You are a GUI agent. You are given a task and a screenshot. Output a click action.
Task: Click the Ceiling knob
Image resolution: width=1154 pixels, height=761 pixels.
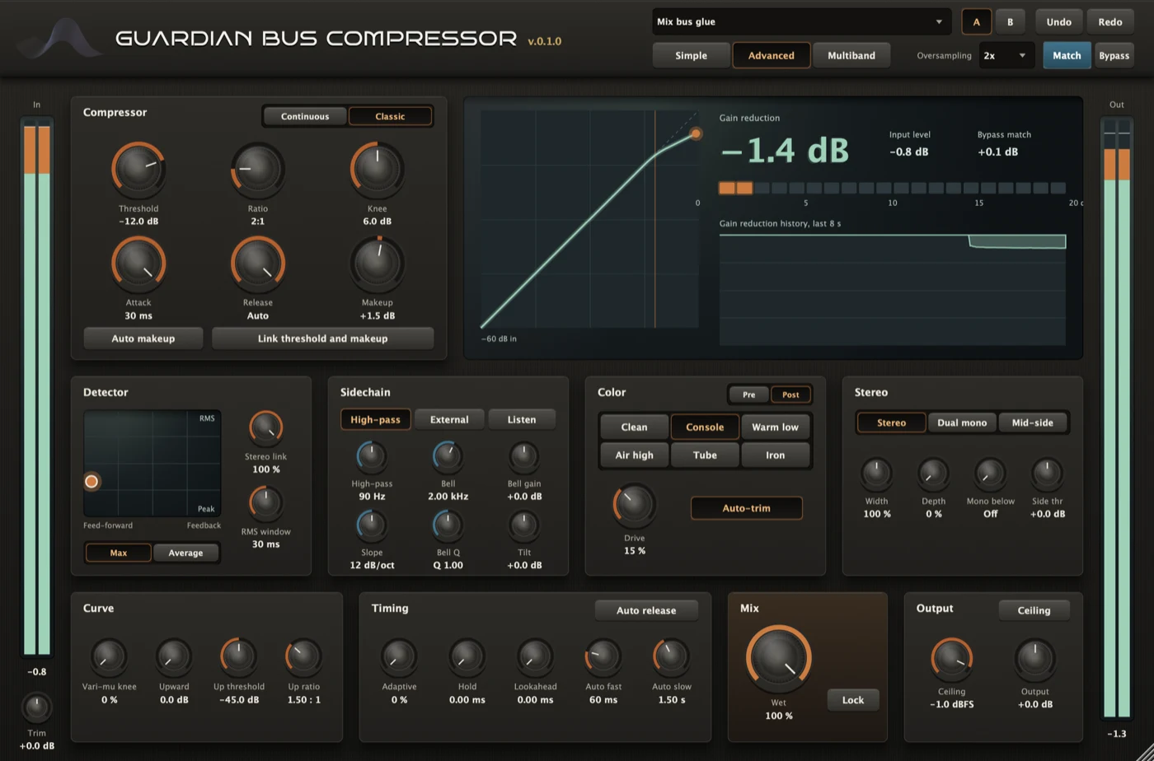pos(952,659)
